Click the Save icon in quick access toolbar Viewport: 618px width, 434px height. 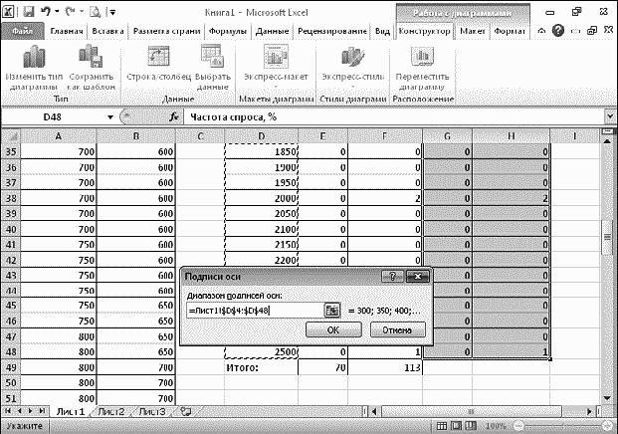[29, 12]
